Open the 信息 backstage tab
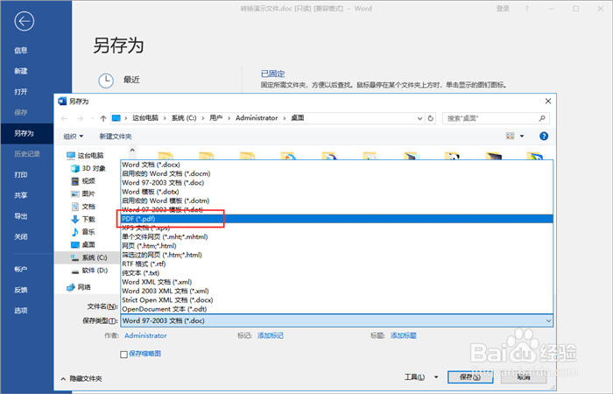613x394 pixels. 21,50
